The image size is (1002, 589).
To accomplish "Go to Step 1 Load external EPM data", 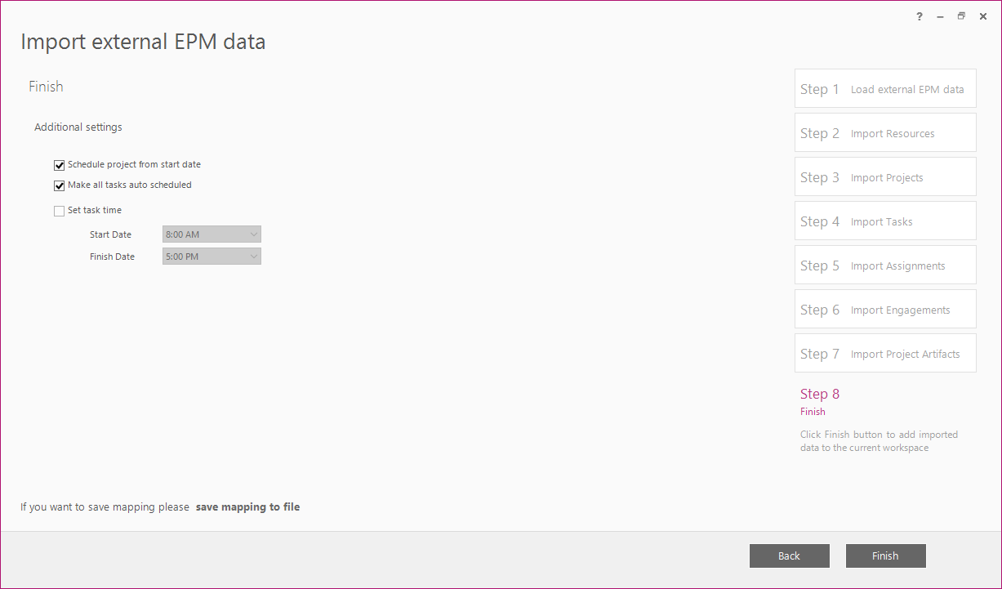I will tap(885, 88).
